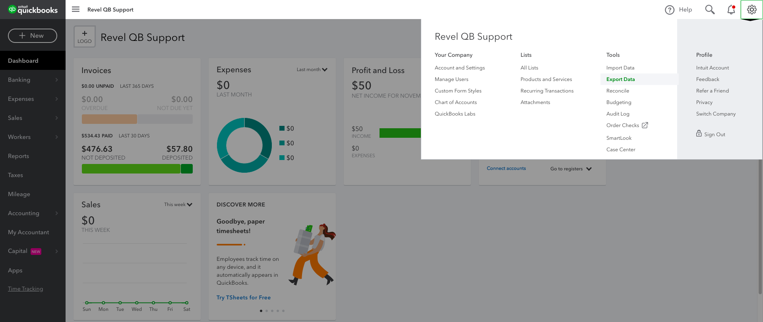Open Attachments list
The width and height of the screenshot is (763, 322).
tap(535, 102)
